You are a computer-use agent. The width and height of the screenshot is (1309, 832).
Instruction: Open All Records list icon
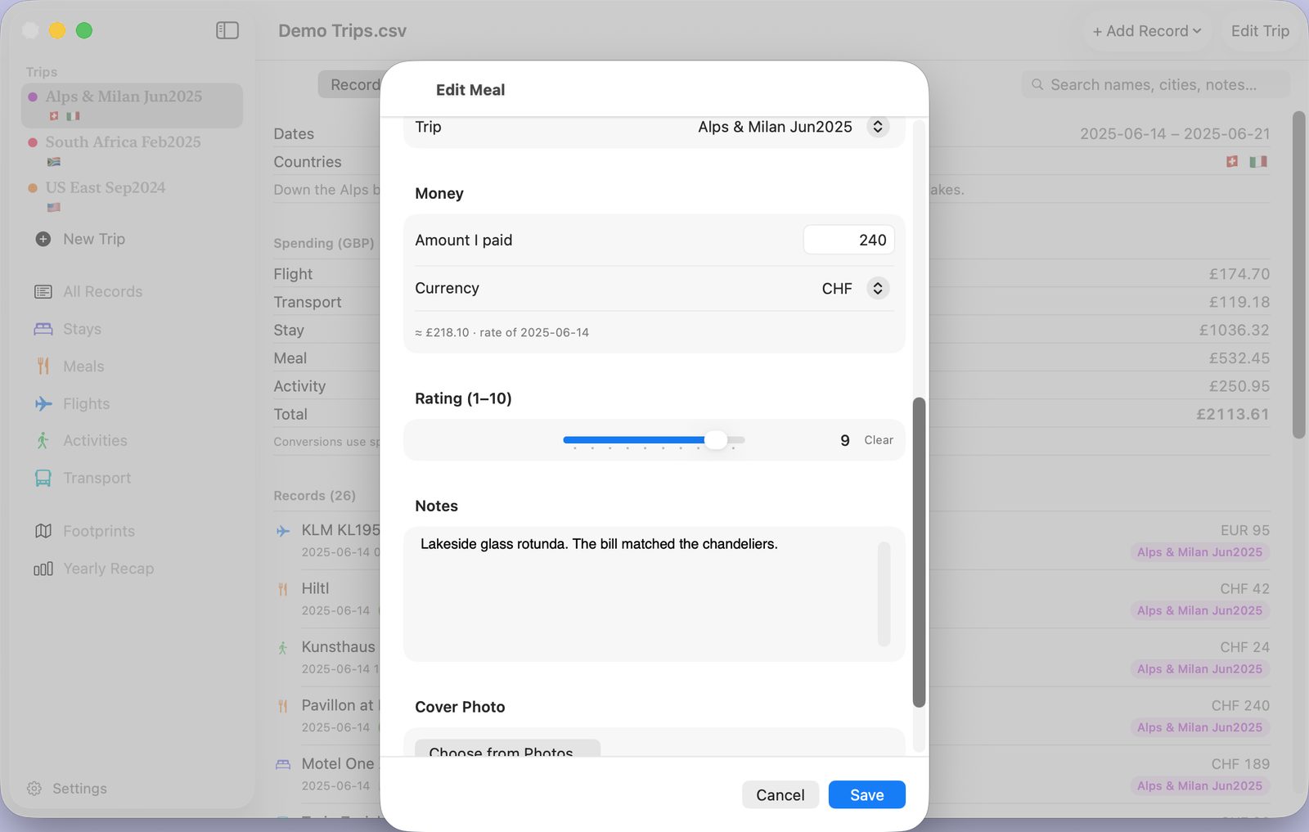coord(43,291)
